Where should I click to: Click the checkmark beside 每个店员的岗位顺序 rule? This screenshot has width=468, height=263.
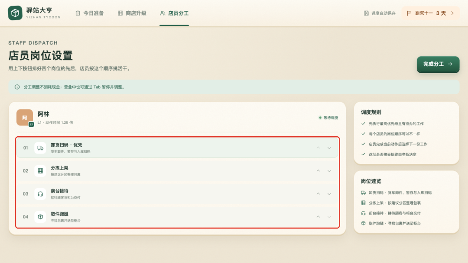point(363,134)
